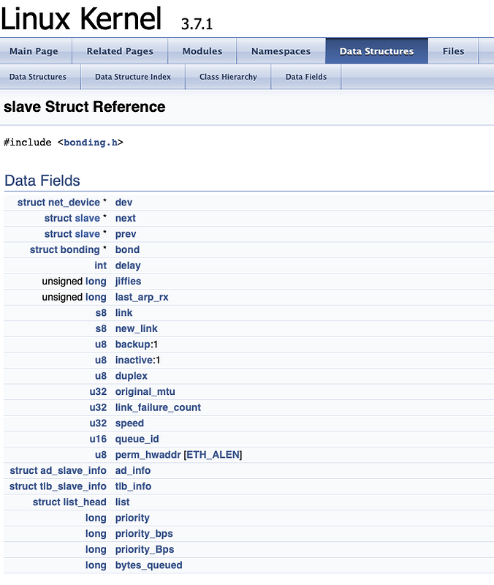The image size is (494, 585).
Task: Click the ETH_ALEN constant link
Action: (x=213, y=455)
